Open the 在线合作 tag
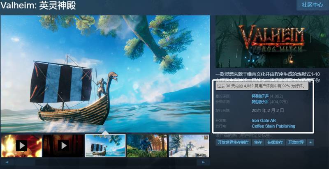 click(x=275, y=142)
